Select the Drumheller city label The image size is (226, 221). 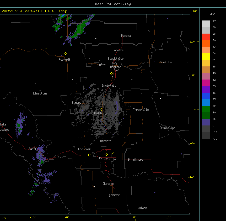pos(167,128)
